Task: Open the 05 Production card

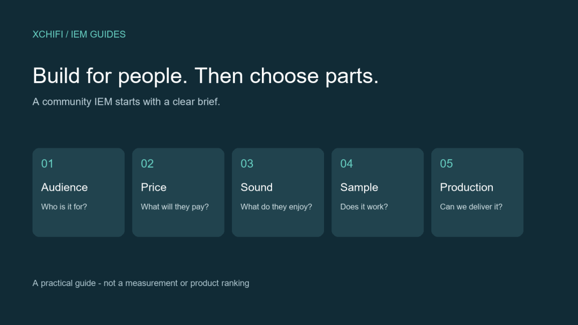Action: click(478, 192)
